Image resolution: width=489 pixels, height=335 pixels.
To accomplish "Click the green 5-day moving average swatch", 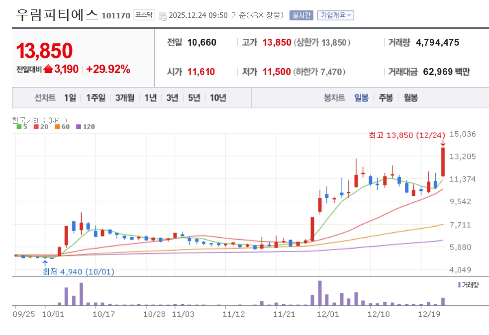I will tap(19, 127).
